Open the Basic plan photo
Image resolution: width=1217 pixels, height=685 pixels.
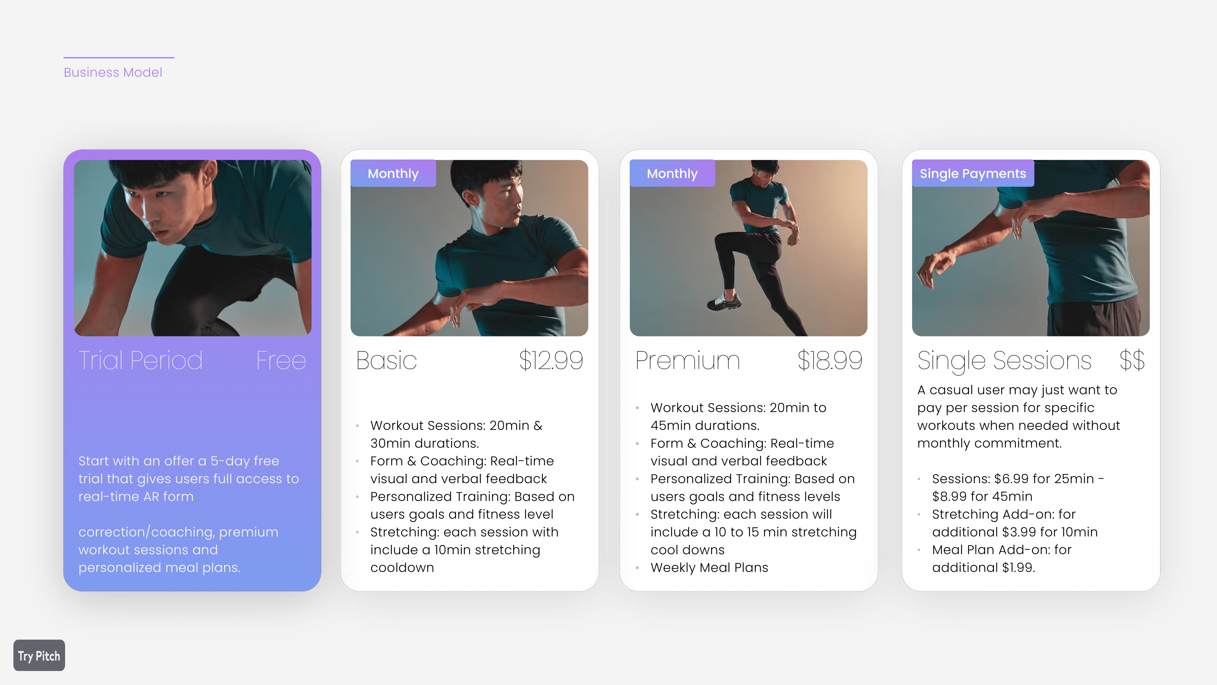coord(469,248)
